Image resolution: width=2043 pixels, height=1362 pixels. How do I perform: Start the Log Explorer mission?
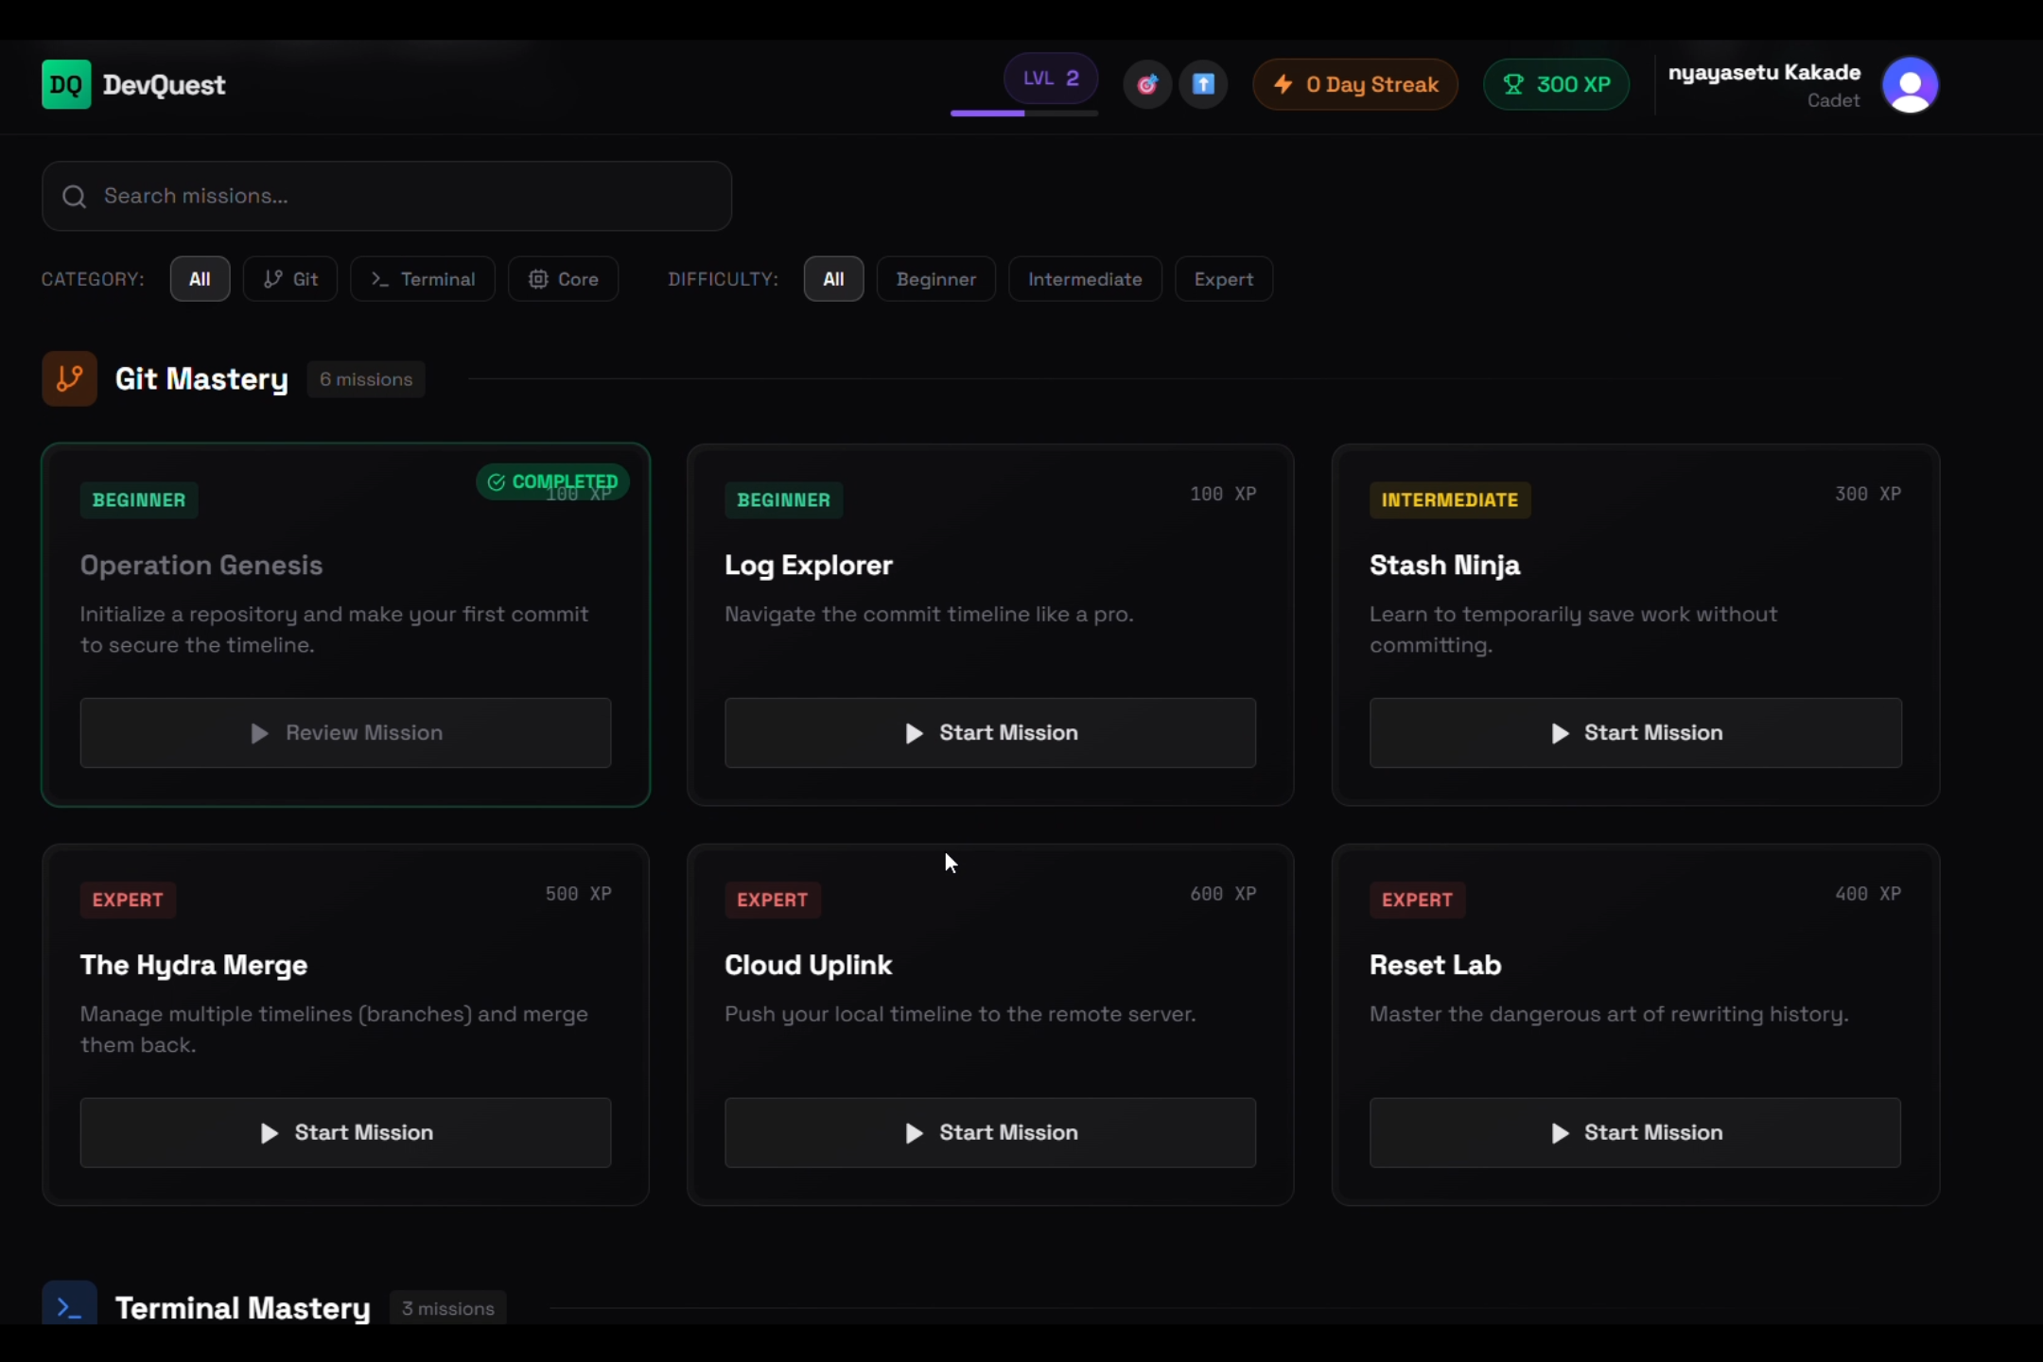point(990,733)
